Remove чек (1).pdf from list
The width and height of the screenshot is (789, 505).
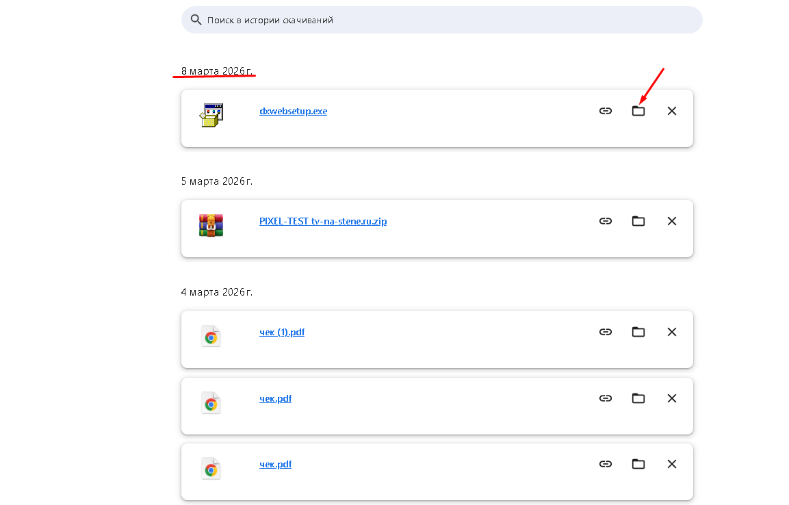(671, 332)
